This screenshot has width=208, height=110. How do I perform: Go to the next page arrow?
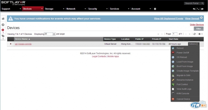click(186, 34)
